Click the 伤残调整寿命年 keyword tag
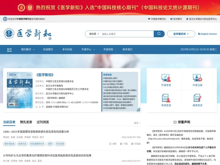This screenshot has width=220, height=165. click(37, 144)
